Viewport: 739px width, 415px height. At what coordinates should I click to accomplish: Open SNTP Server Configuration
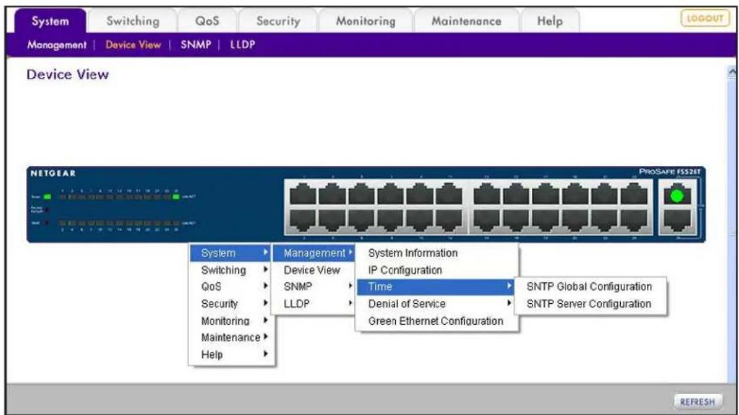pos(589,304)
